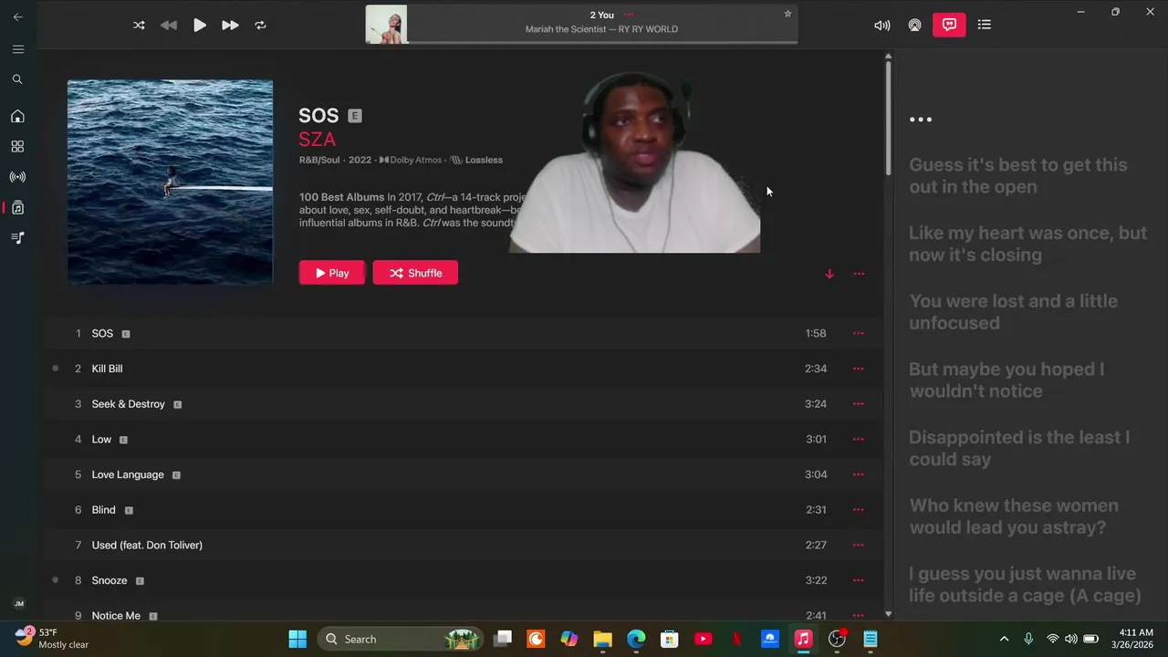Download the album with the red arrow
Viewport: 1168px width, 657px height.
click(829, 274)
